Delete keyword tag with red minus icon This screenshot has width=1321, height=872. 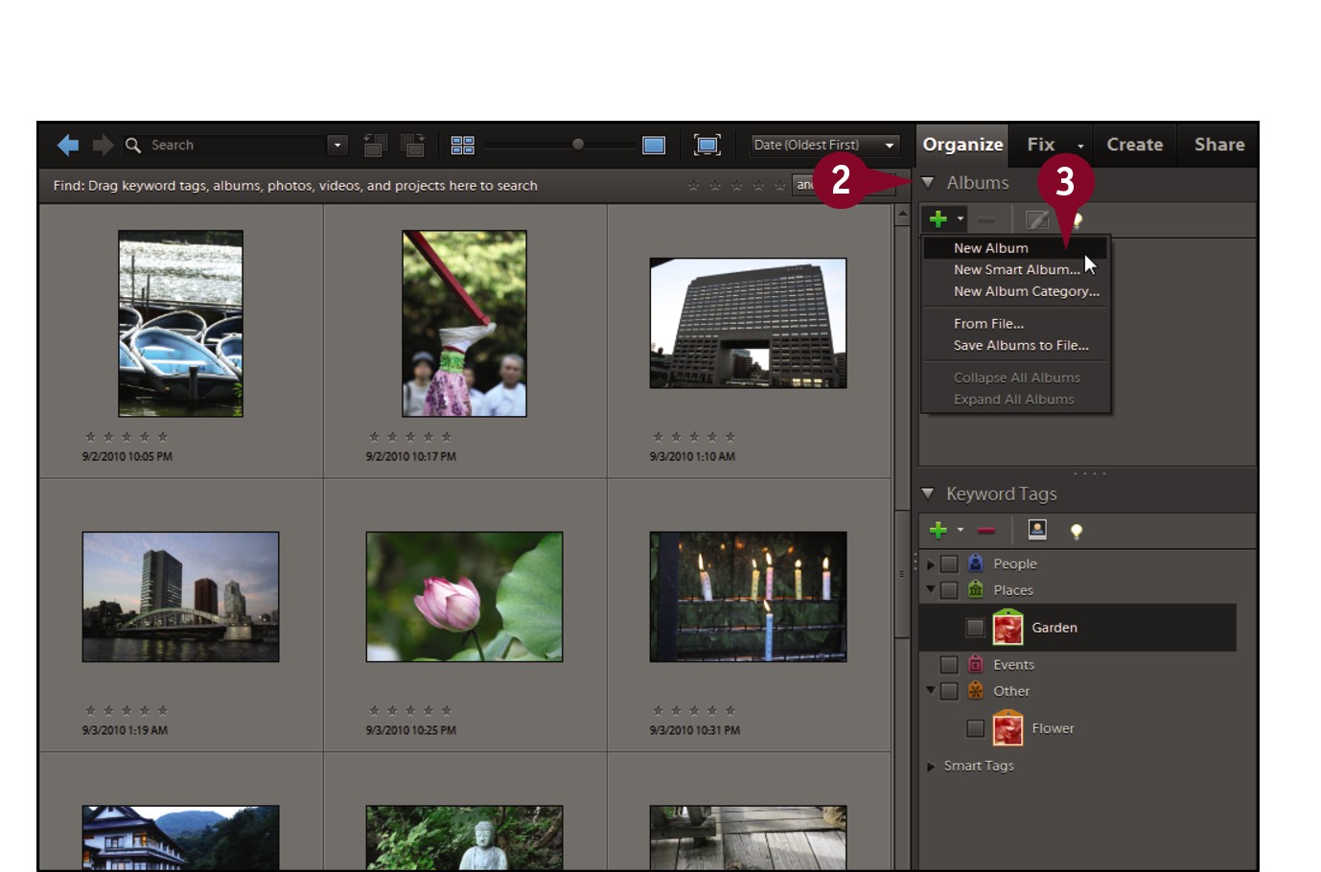tap(985, 530)
